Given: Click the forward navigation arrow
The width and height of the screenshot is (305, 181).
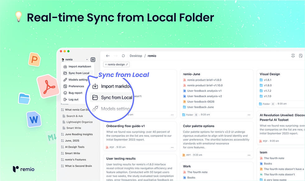Looking at the screenshot, I should pyautogui.click(x=116, y=56).
